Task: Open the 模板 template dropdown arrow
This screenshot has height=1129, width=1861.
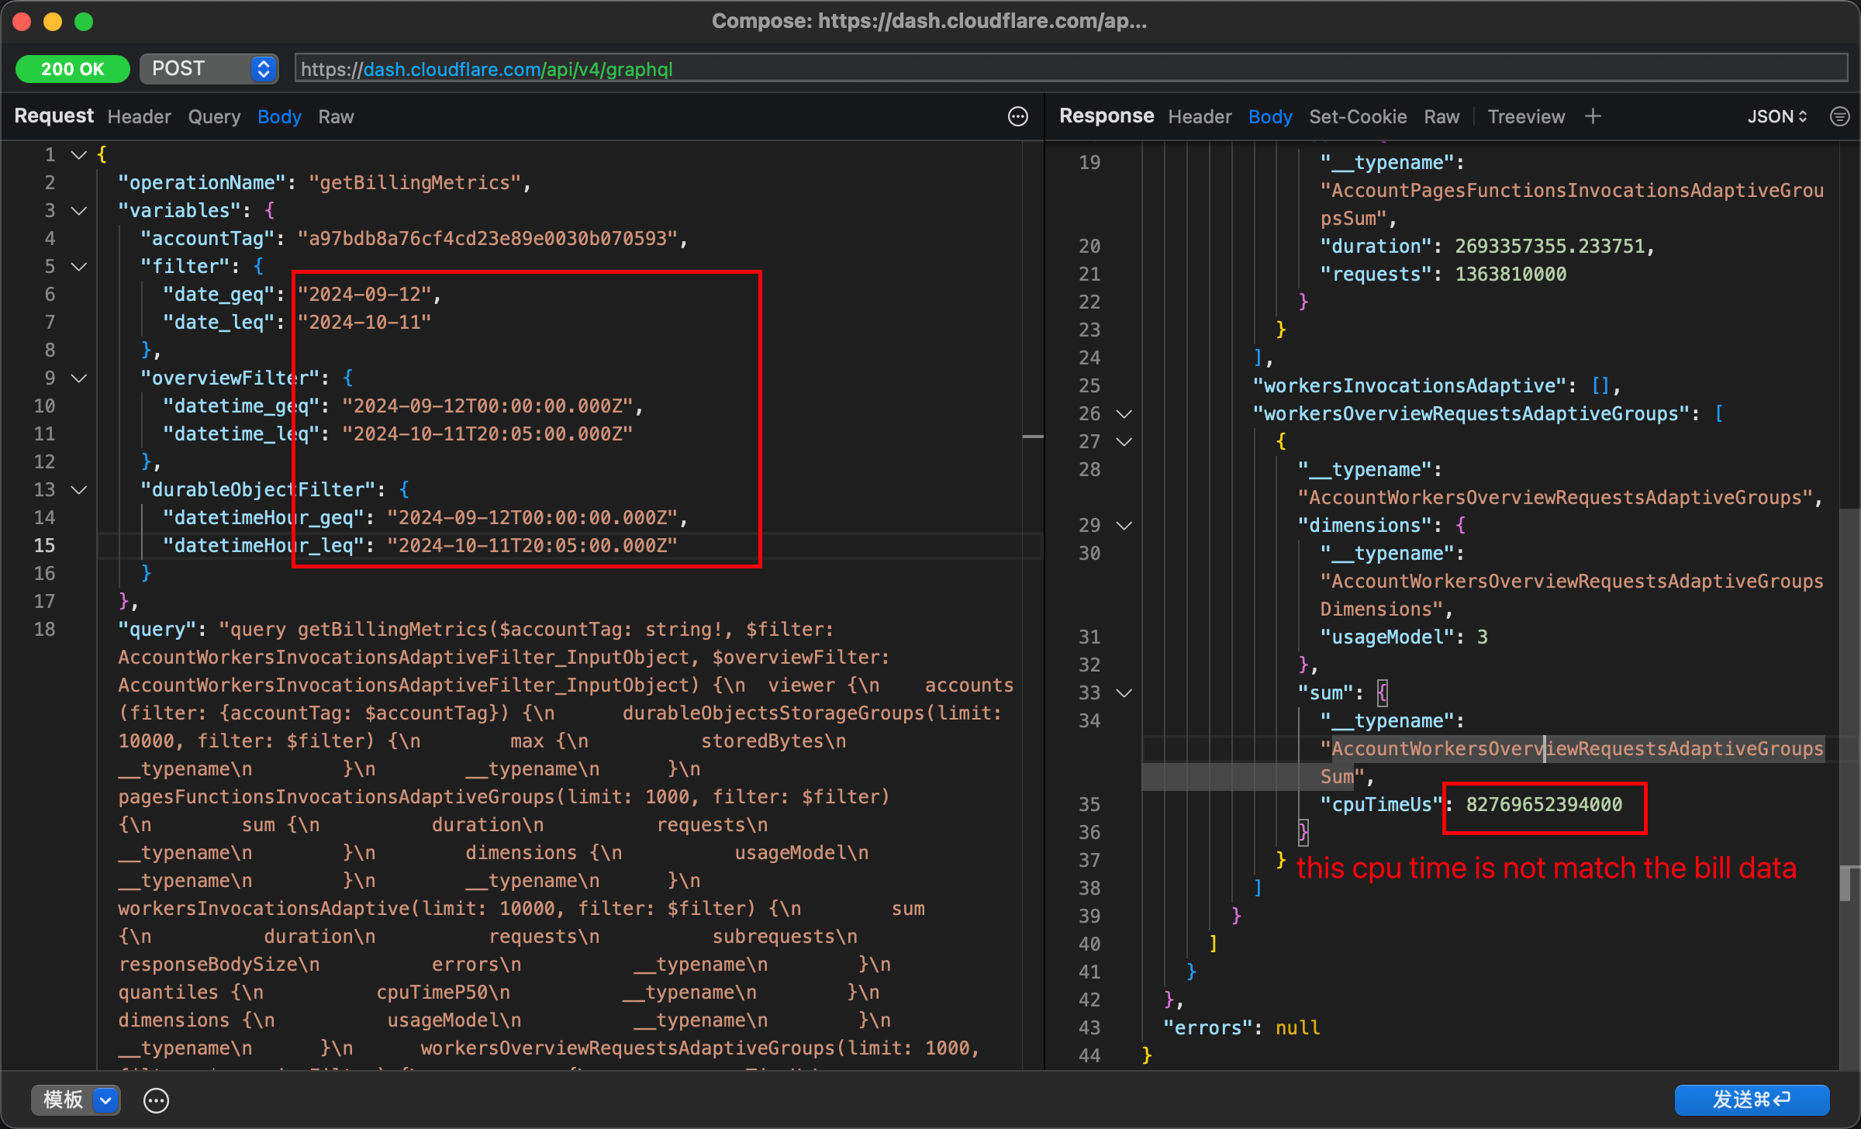Action: point(106,1100)
